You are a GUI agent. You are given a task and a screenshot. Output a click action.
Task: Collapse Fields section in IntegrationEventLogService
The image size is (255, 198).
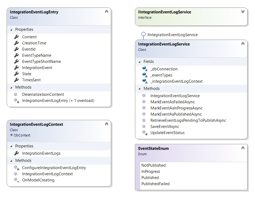[140, 62]
